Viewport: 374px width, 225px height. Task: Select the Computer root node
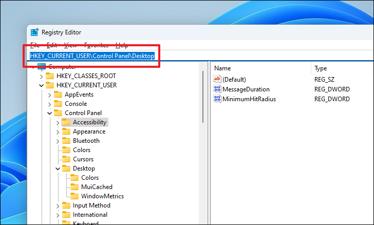point(62,67)
